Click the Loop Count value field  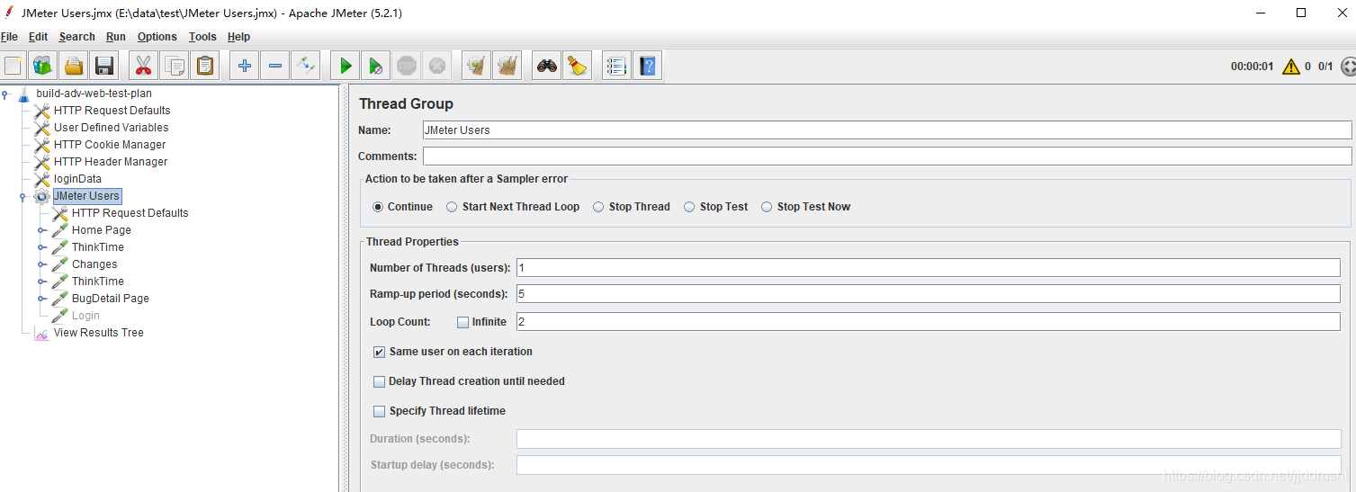click(x=929, y=322)
